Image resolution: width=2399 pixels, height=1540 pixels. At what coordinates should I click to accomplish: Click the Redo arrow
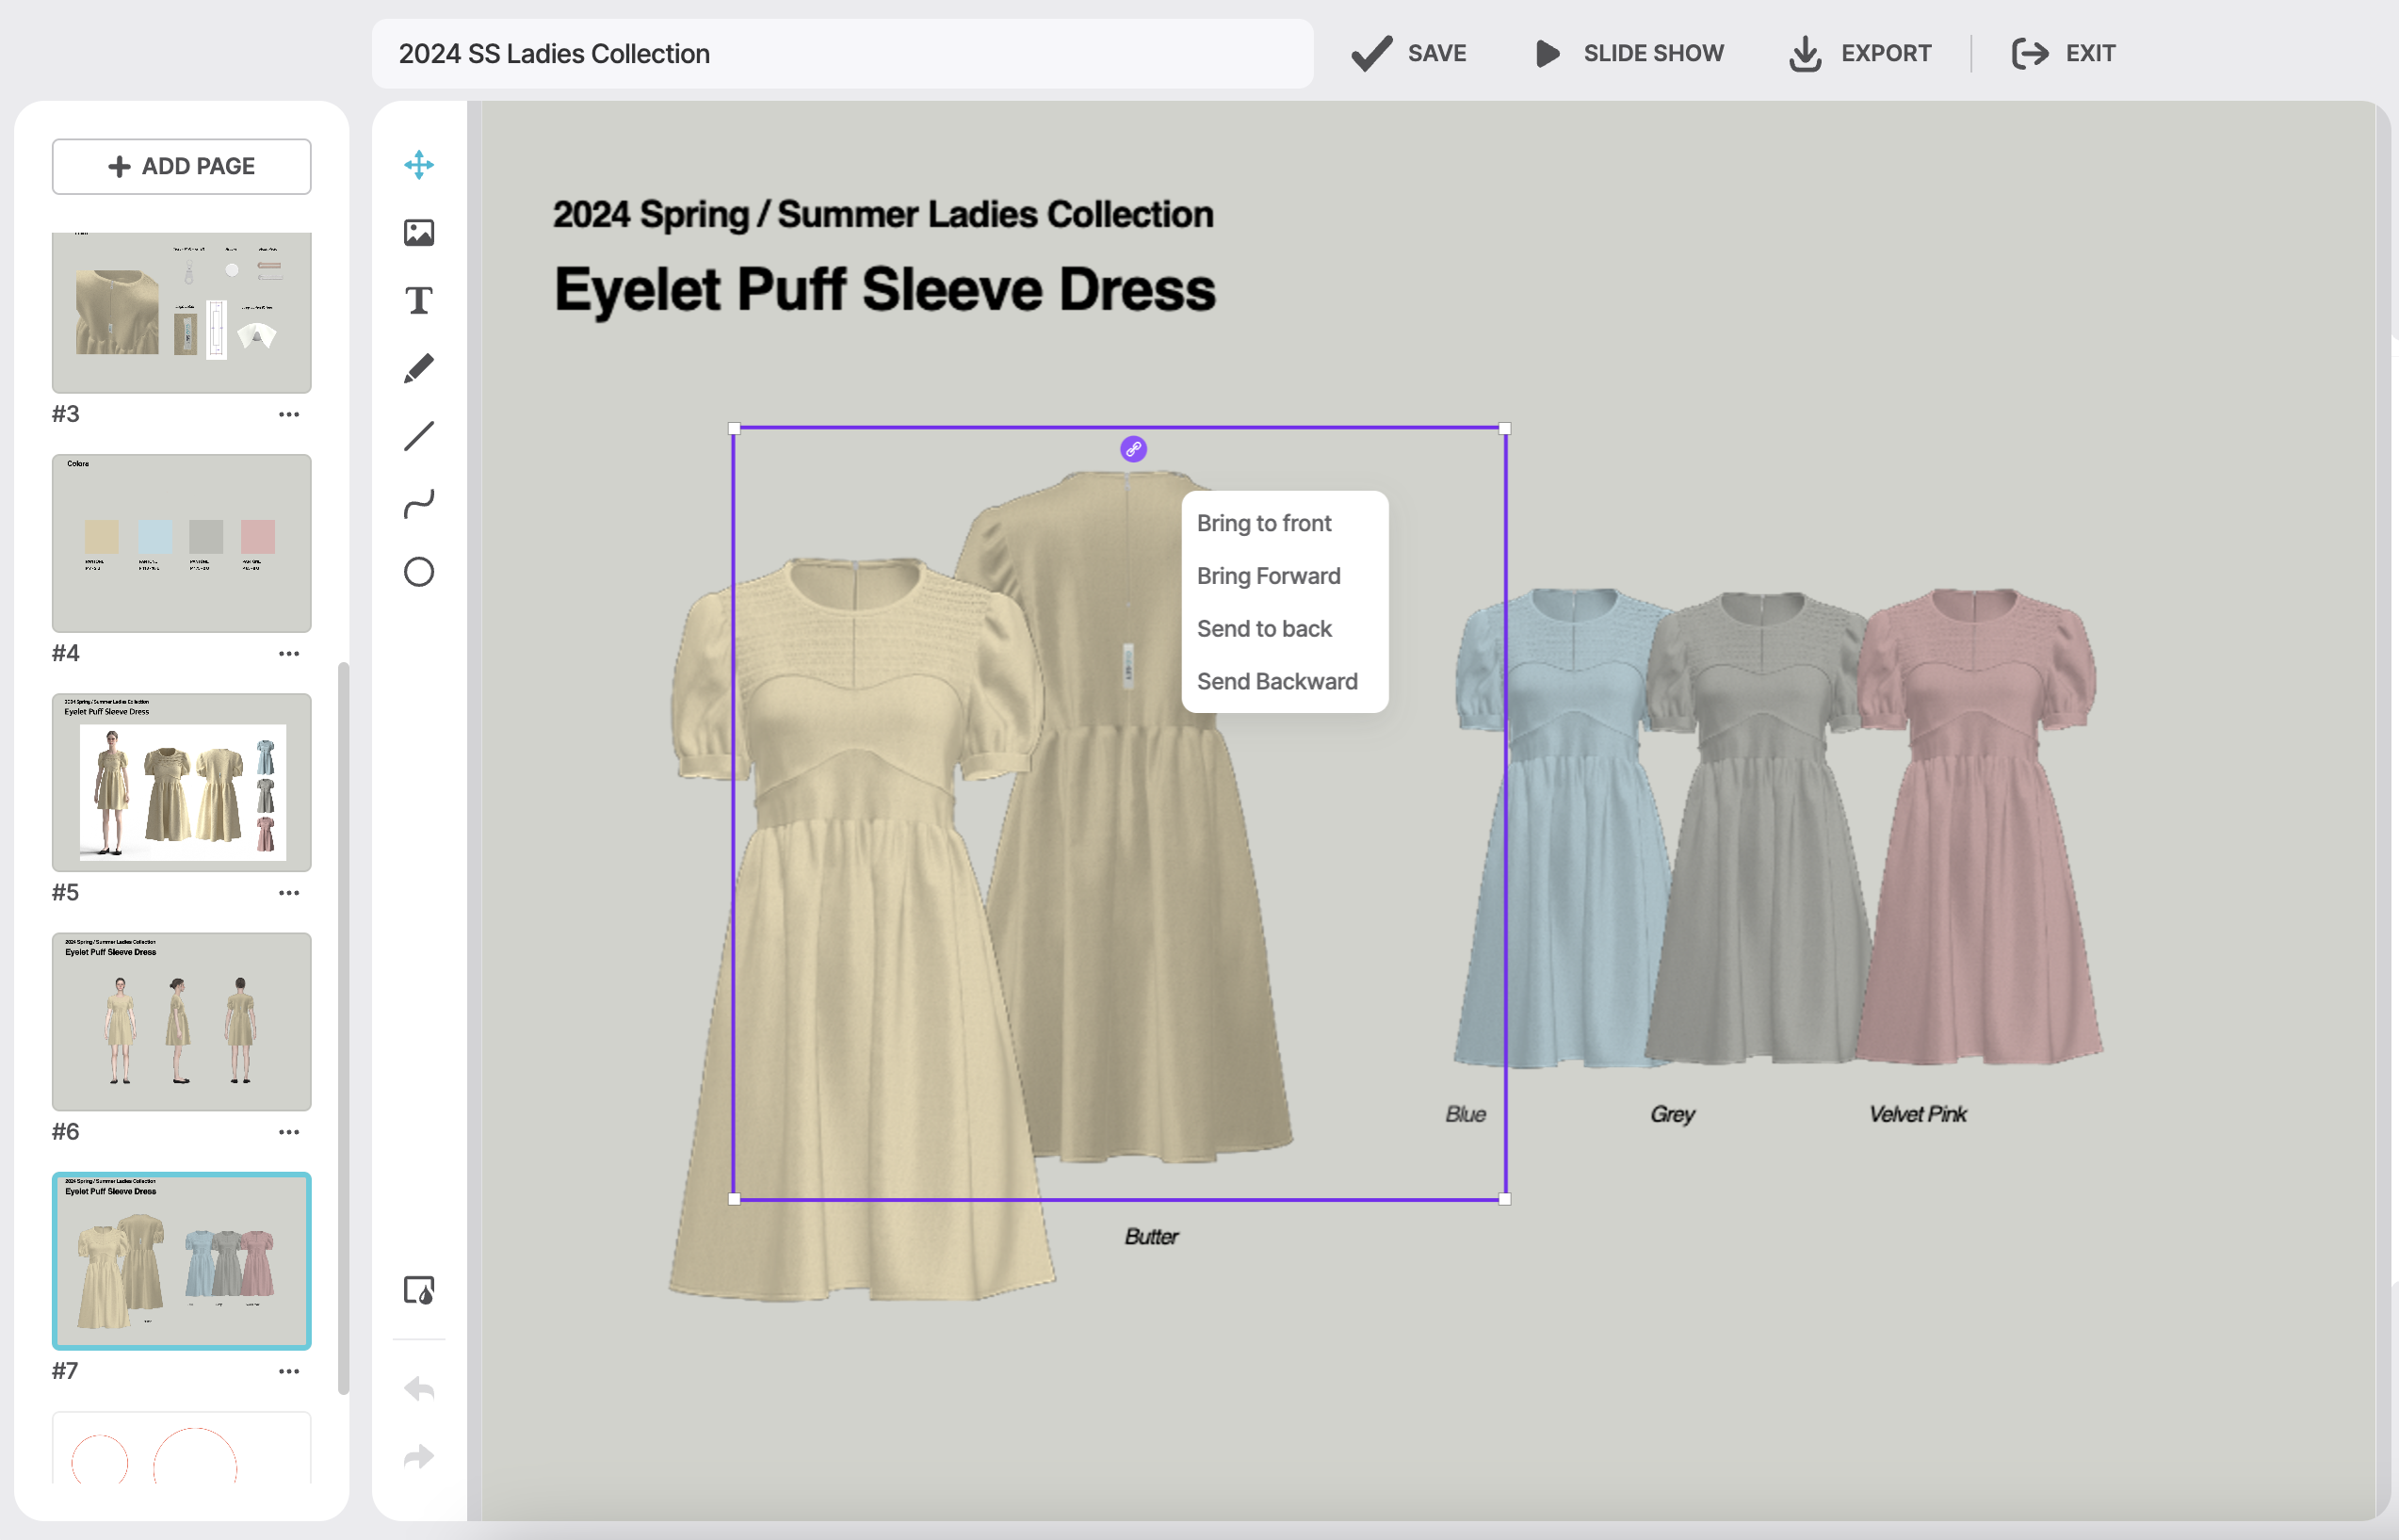pos(419,1456)
